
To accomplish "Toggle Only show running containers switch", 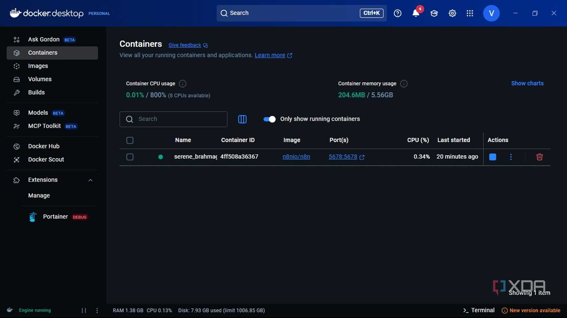I will tap(269, 119).
